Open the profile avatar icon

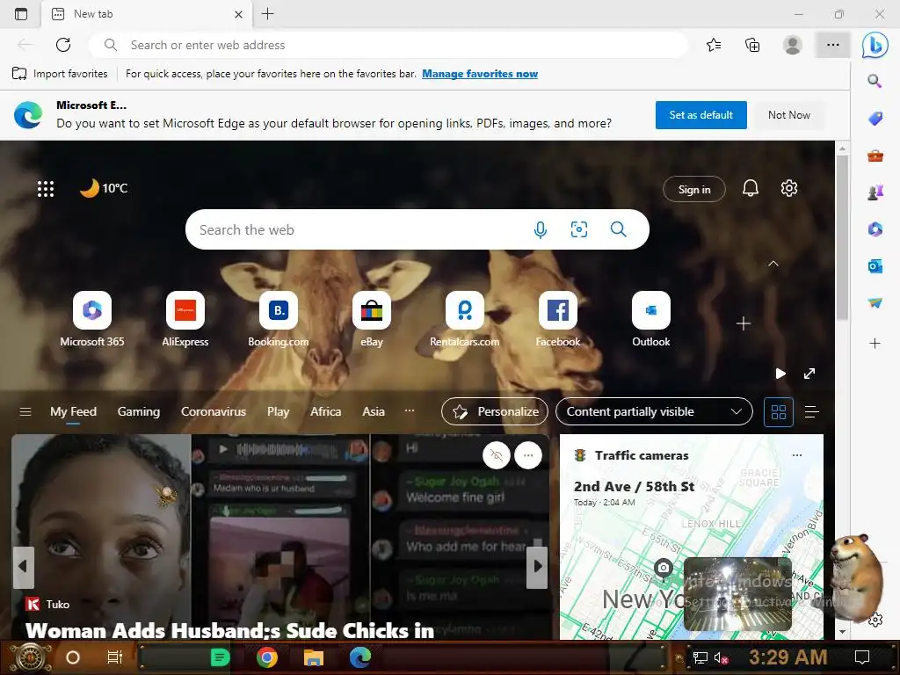[x=793, y=45]
